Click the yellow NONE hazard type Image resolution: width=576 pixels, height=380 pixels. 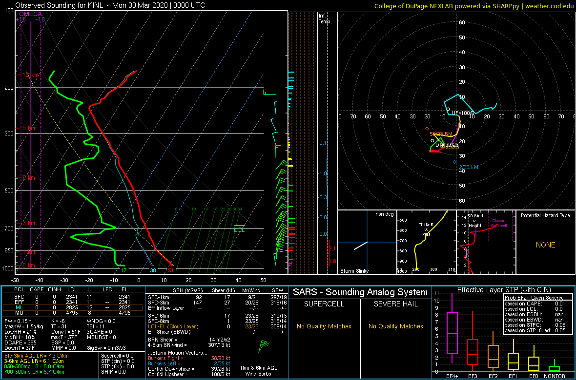[545, 245]
